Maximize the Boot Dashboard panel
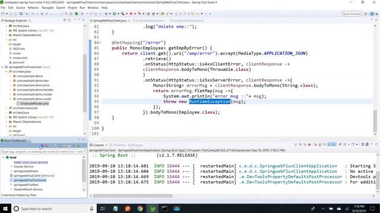 pyautogui.click(x=84, y=140)
